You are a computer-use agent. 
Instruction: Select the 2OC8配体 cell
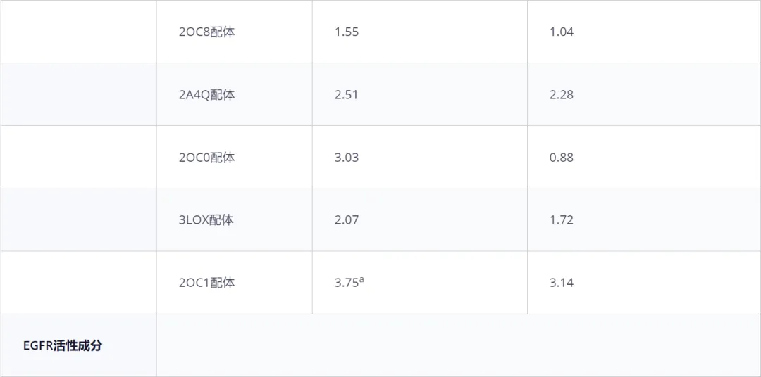(x=234, y=32)
